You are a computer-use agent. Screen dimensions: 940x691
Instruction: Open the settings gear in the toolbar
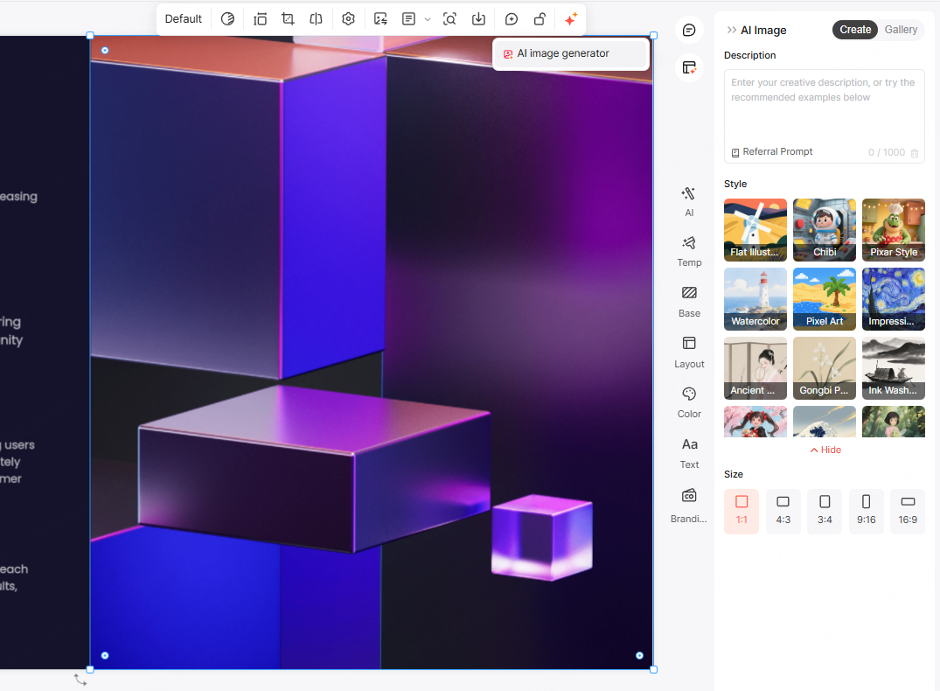(348, 18)
